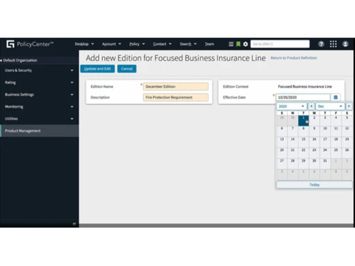
Task: Select December 2 in calendar
Action: (x=315, y=121)
